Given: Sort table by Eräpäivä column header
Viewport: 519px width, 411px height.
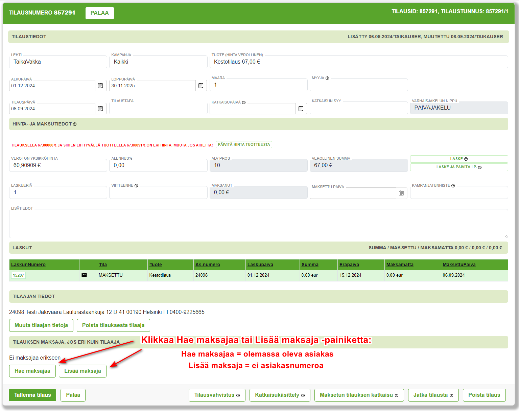Looking at the screenshot, I should (349, 265).
